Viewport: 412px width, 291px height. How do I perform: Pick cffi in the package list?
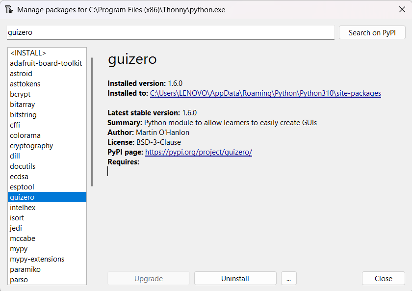[x=47, y=125]
